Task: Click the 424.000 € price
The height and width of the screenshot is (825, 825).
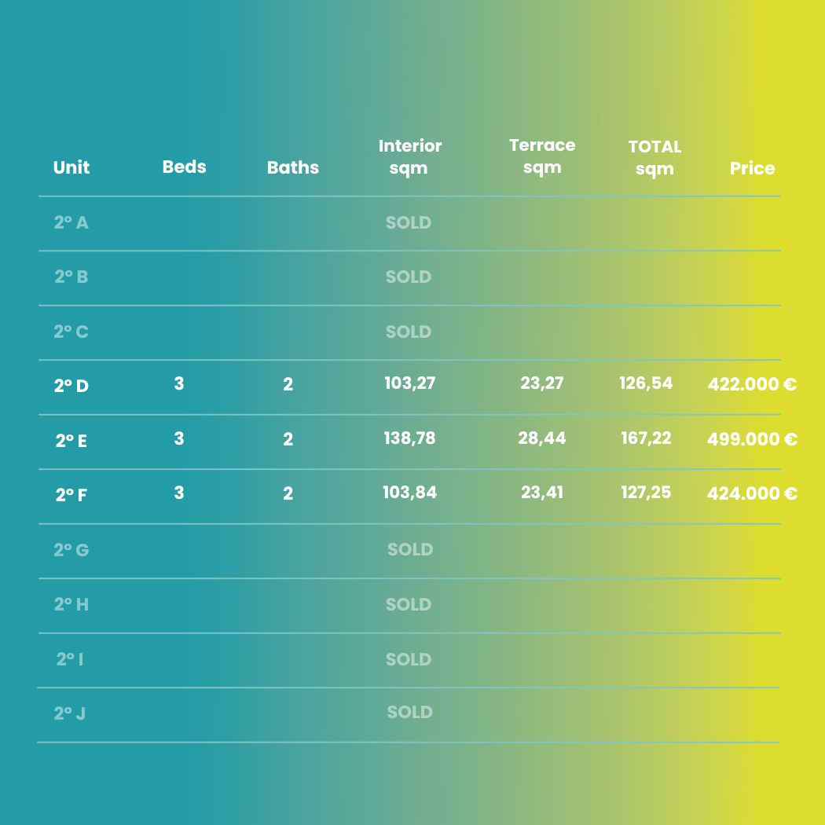Action: [752, 493]
